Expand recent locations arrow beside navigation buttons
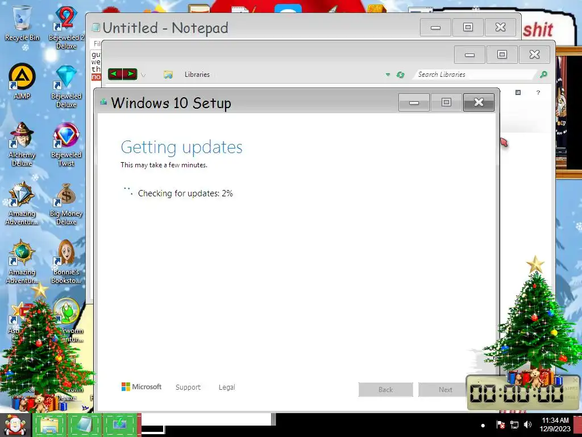Viewport: 582px width, 437px height. point(143,75)
